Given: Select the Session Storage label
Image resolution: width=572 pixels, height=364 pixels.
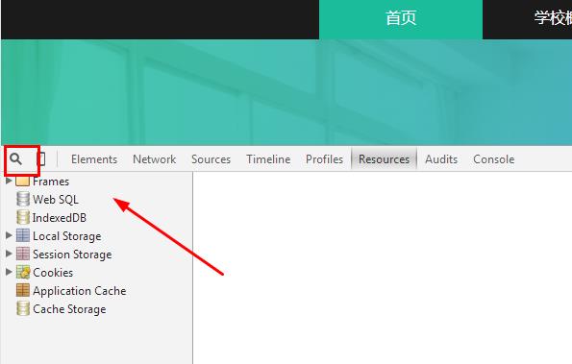Looking at the screenshot, I should 72,255.
